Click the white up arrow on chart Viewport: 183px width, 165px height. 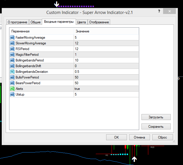point(134,159)
